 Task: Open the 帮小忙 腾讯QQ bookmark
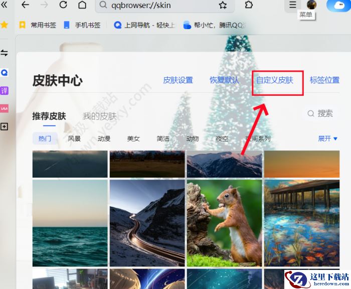click(x=214, y=25)
